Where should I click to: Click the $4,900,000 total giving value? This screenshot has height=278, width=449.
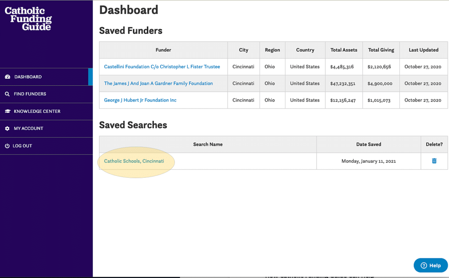[x=380, y=84]
